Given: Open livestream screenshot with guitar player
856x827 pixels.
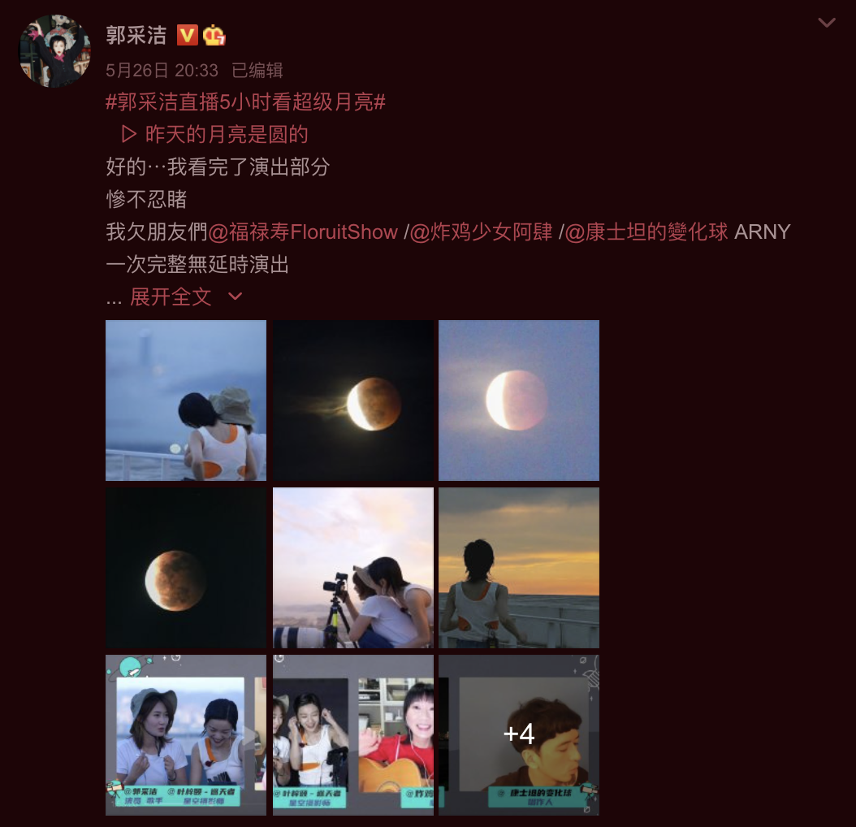Looking at the screenshot, I should 353,734.
